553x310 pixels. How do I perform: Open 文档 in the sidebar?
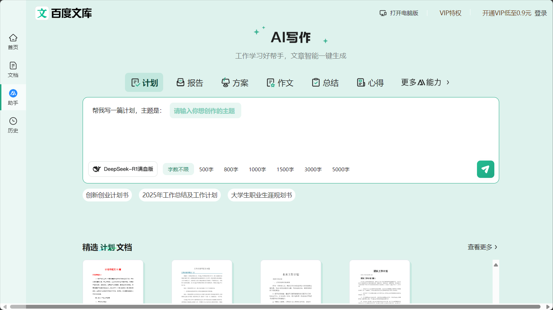[x=13, y=70]
